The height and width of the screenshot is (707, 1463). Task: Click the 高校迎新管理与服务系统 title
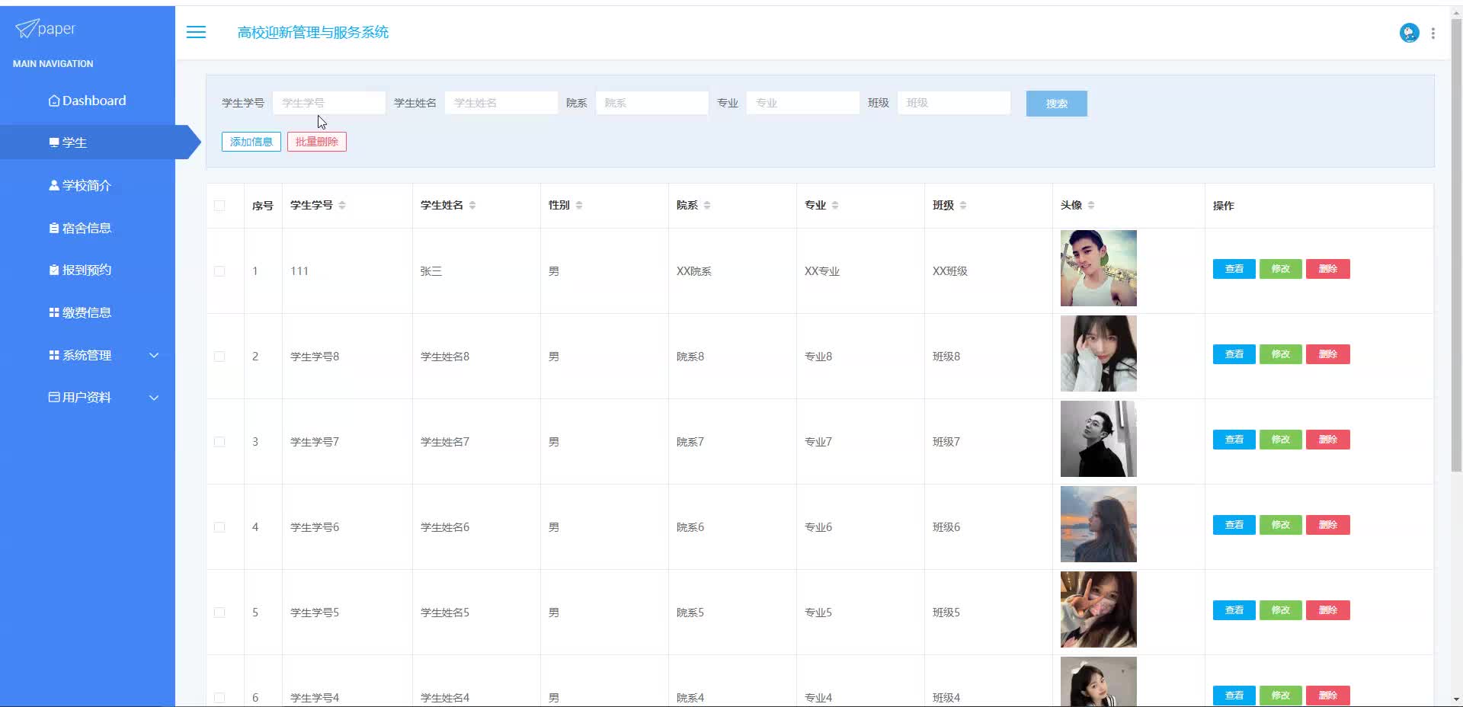point(313,32)
